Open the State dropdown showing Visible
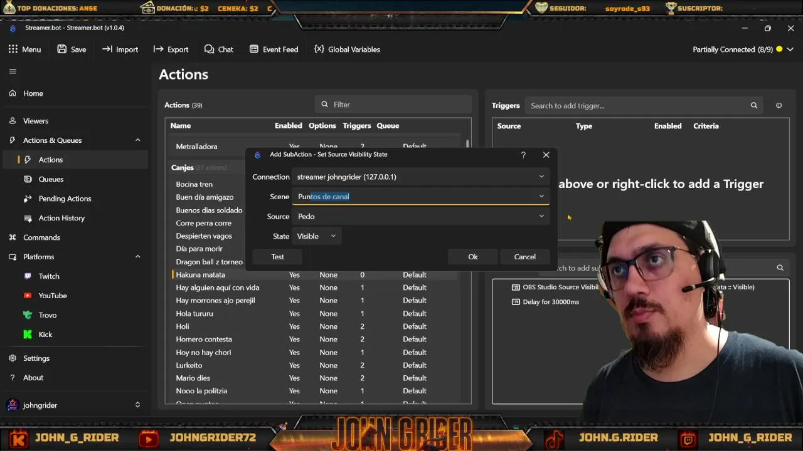Viewport: 803px width, 451px height. tap(317, 236)
